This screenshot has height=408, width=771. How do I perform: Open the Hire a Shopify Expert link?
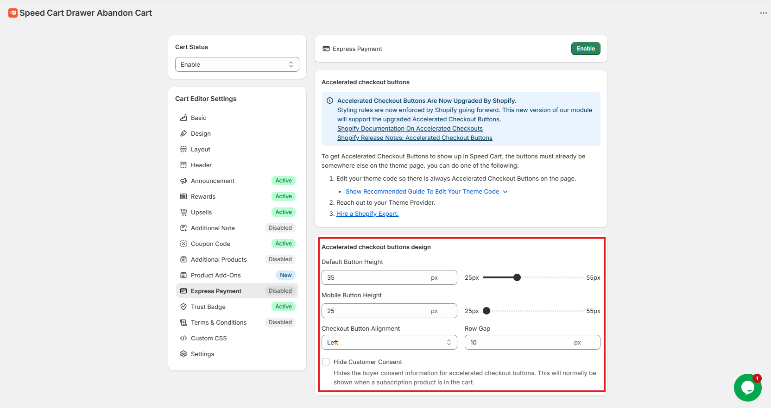[367, 213]
